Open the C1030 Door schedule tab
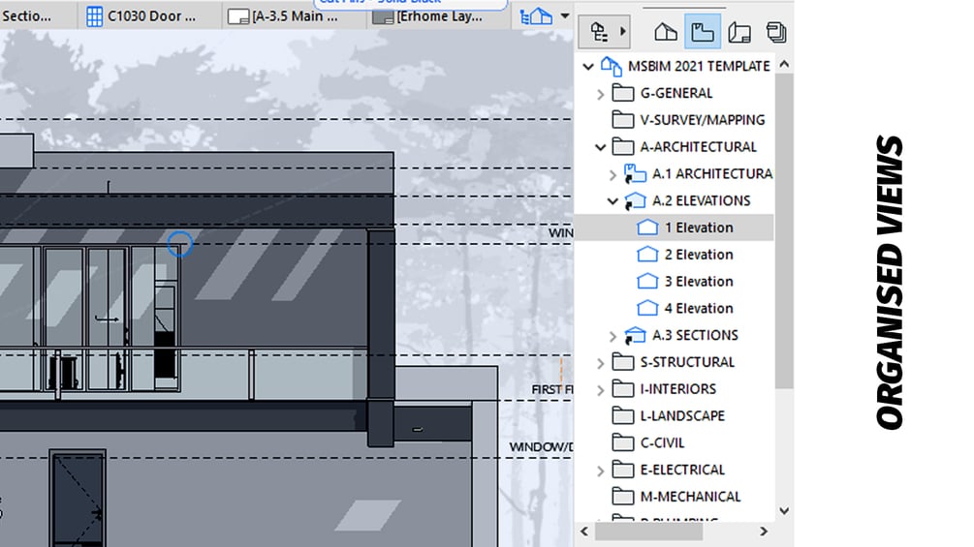This screenshot has width=974, height=547. point(149,16)
